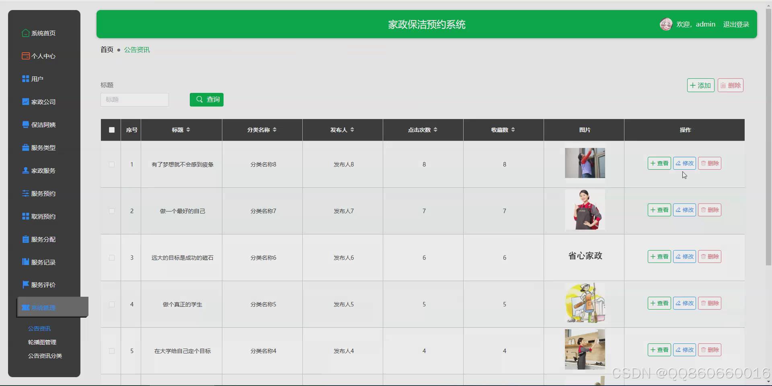The width and height of the screenshot is (772, 386).
Task: Check the checkbox for row 4
Action: tap(112, 304)
